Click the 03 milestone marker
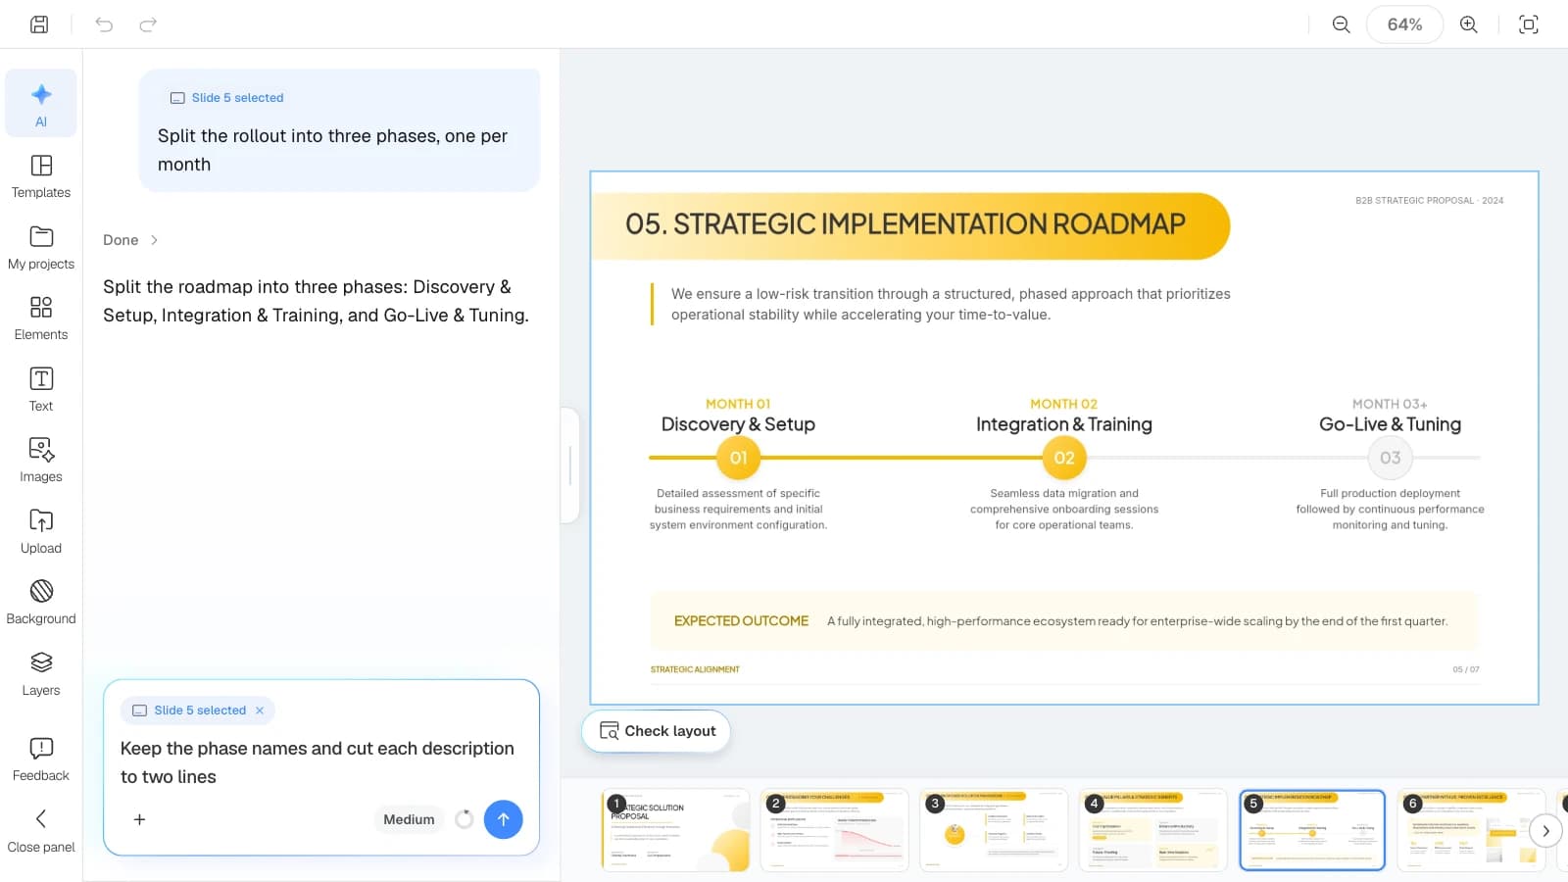The image size is (1568, 882). (x=1390, y=458)
